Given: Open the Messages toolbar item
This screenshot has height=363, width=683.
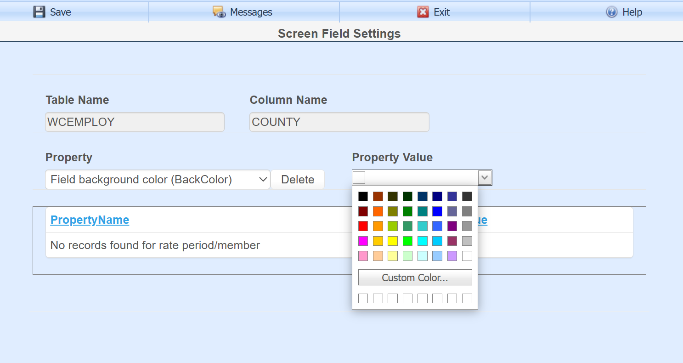Looking at the screenshot, I should (251, 12).
